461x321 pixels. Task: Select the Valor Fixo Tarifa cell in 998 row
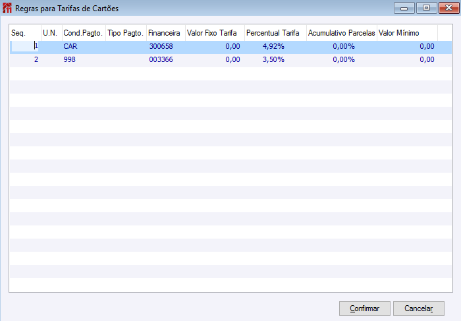point(215,60)
